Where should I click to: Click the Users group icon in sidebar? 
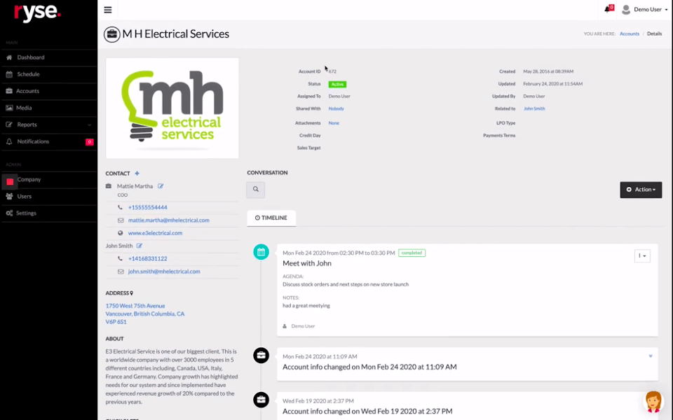coord(9,196)
